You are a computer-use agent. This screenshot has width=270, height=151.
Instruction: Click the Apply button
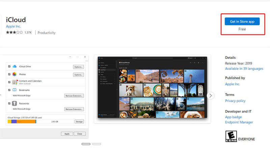(67, 134)
